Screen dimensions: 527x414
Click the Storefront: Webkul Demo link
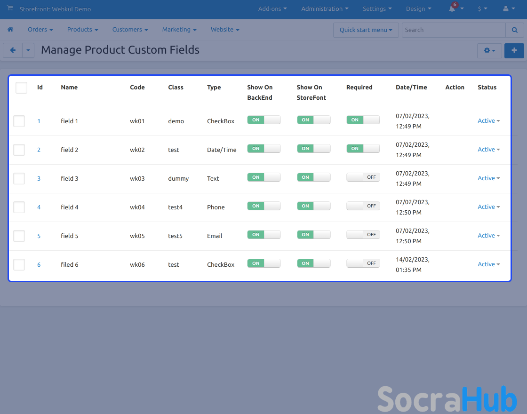click(55, 9)
